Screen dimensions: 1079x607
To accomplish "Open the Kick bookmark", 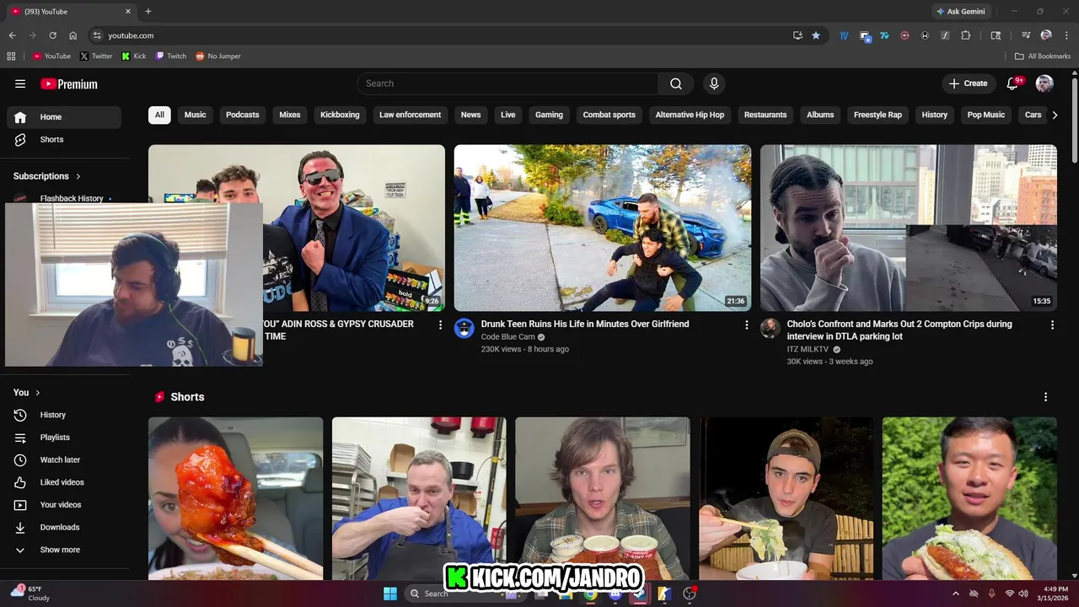I will pos(134,56).
